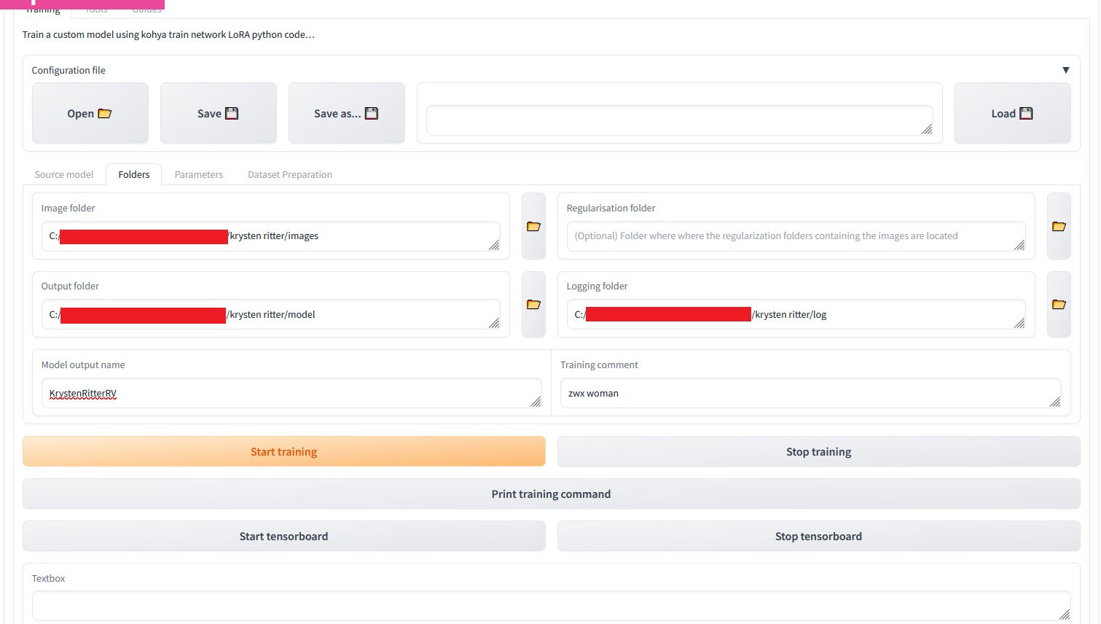Viewport: 1101px width, 624px height.
Task: Click into the Training comment field
Action: tap(809, 394)
